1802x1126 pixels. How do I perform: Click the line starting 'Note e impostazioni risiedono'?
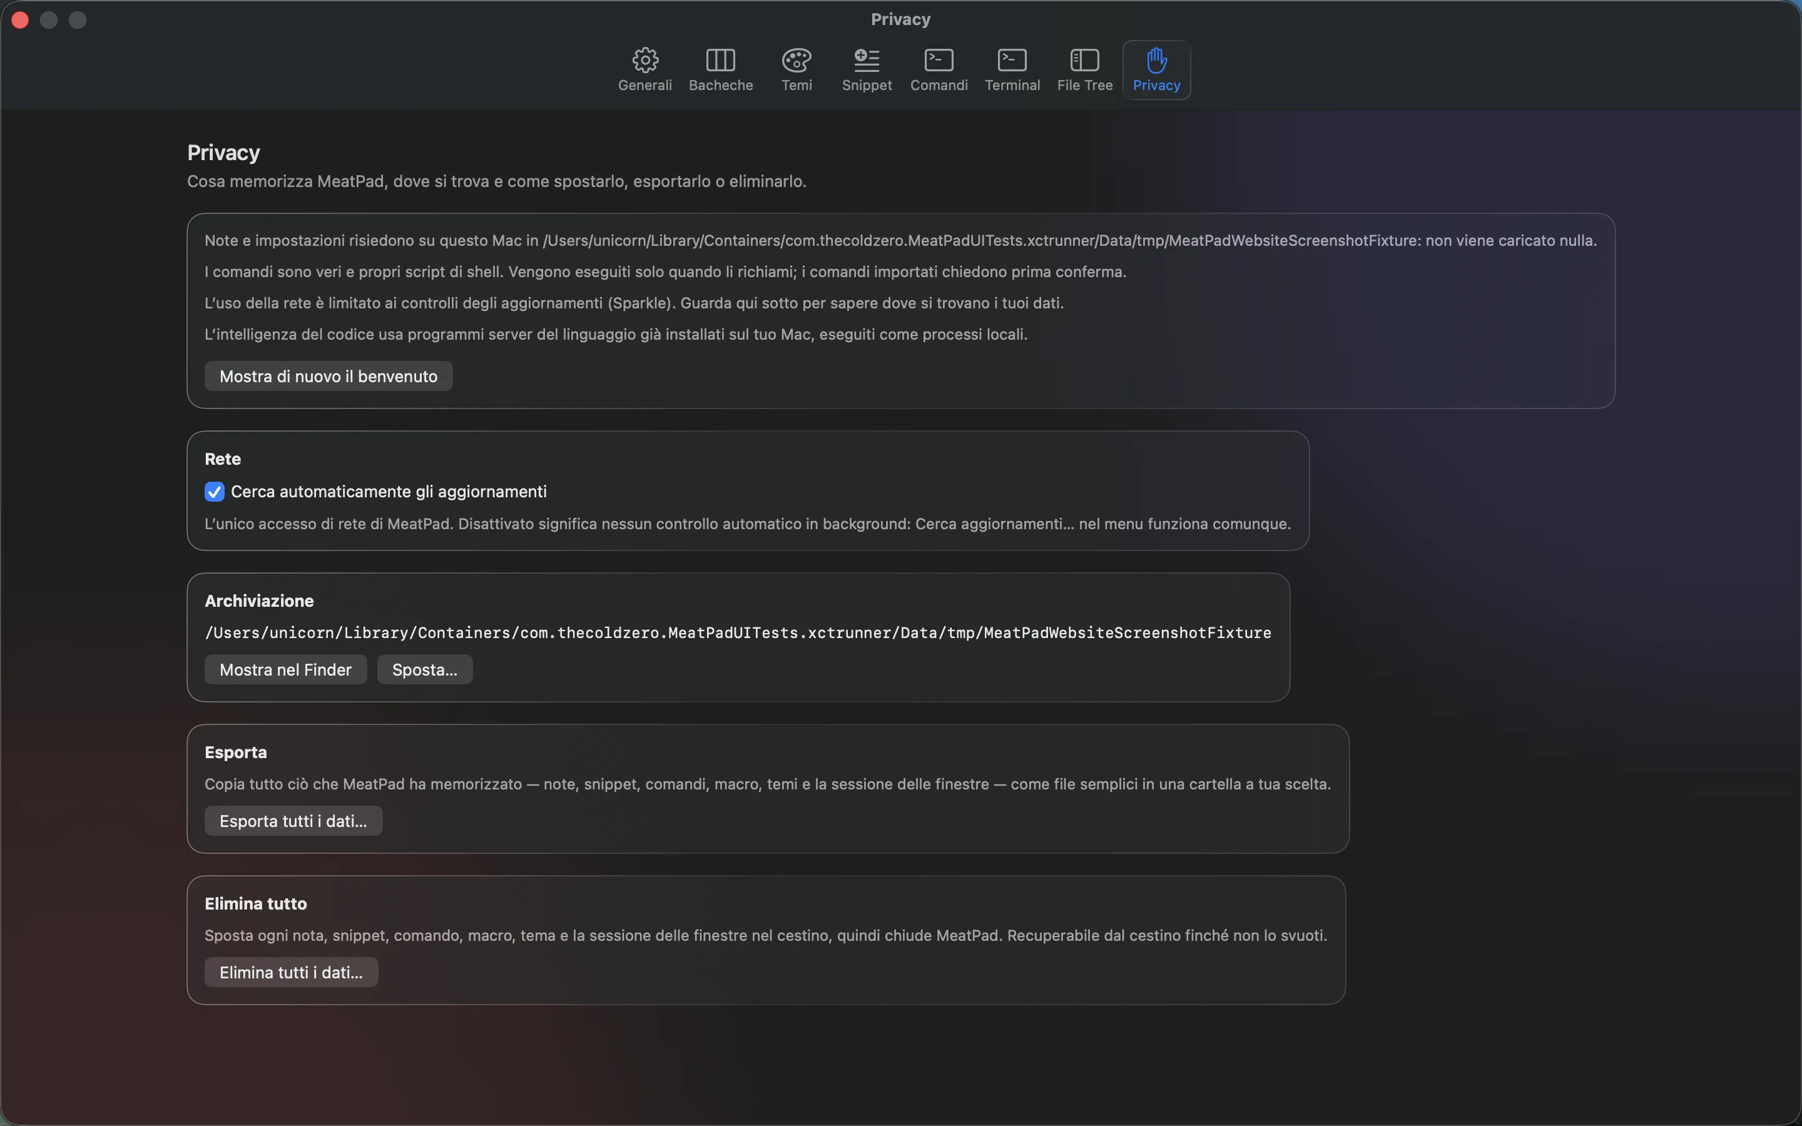900,241
